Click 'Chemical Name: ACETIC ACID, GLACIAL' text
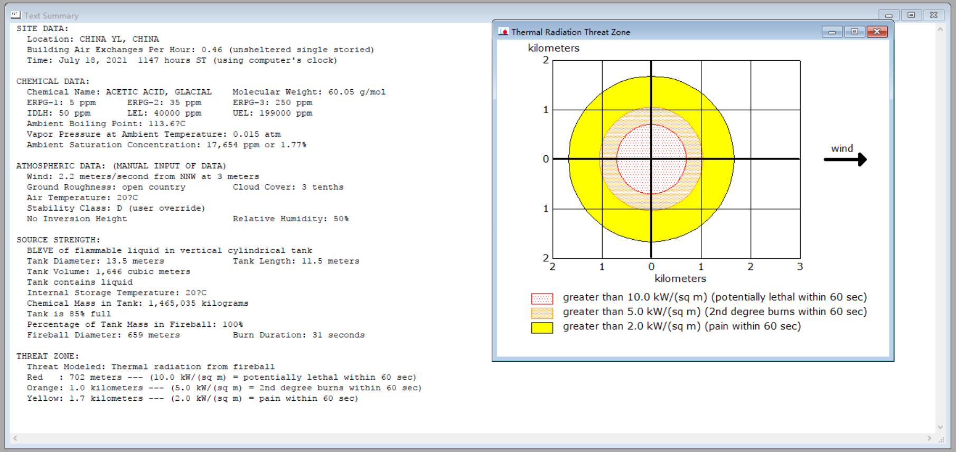 119,92
